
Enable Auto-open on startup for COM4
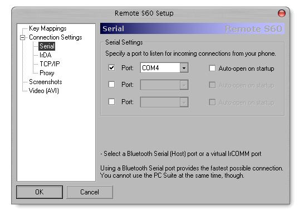point(212,69)
